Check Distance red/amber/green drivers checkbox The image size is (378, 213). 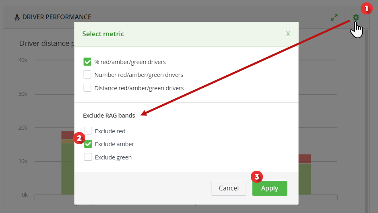pyautogui.click(x=87, y=88)
